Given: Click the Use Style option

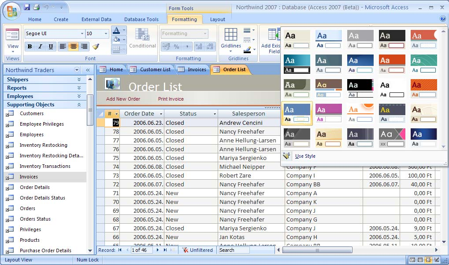Looking at the screenshot, I should pyautogui.click(x=305, y=156).
